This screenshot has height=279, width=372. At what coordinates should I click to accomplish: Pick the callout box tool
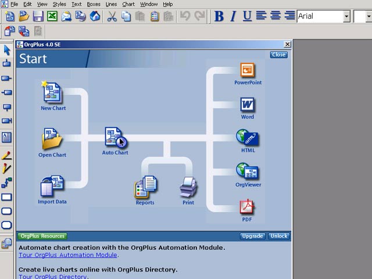[x=6, y=107]
